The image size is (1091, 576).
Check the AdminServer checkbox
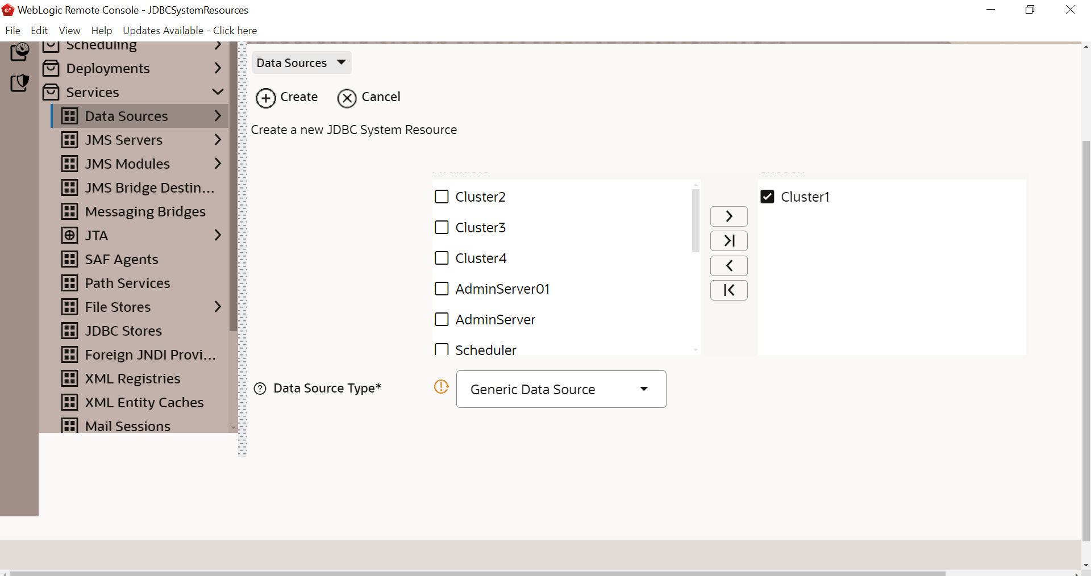[442, 319]
